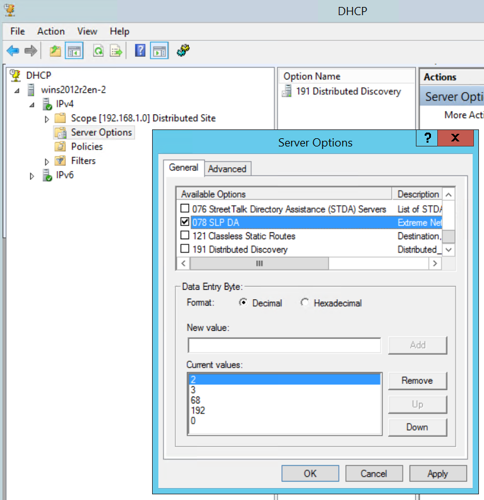Click the Export List toolbar icon
Screen dimensions: 484x500
(x=116, y=51)
